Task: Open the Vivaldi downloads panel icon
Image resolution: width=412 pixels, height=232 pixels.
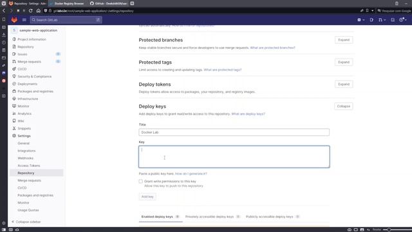Action: click(4, 35)
